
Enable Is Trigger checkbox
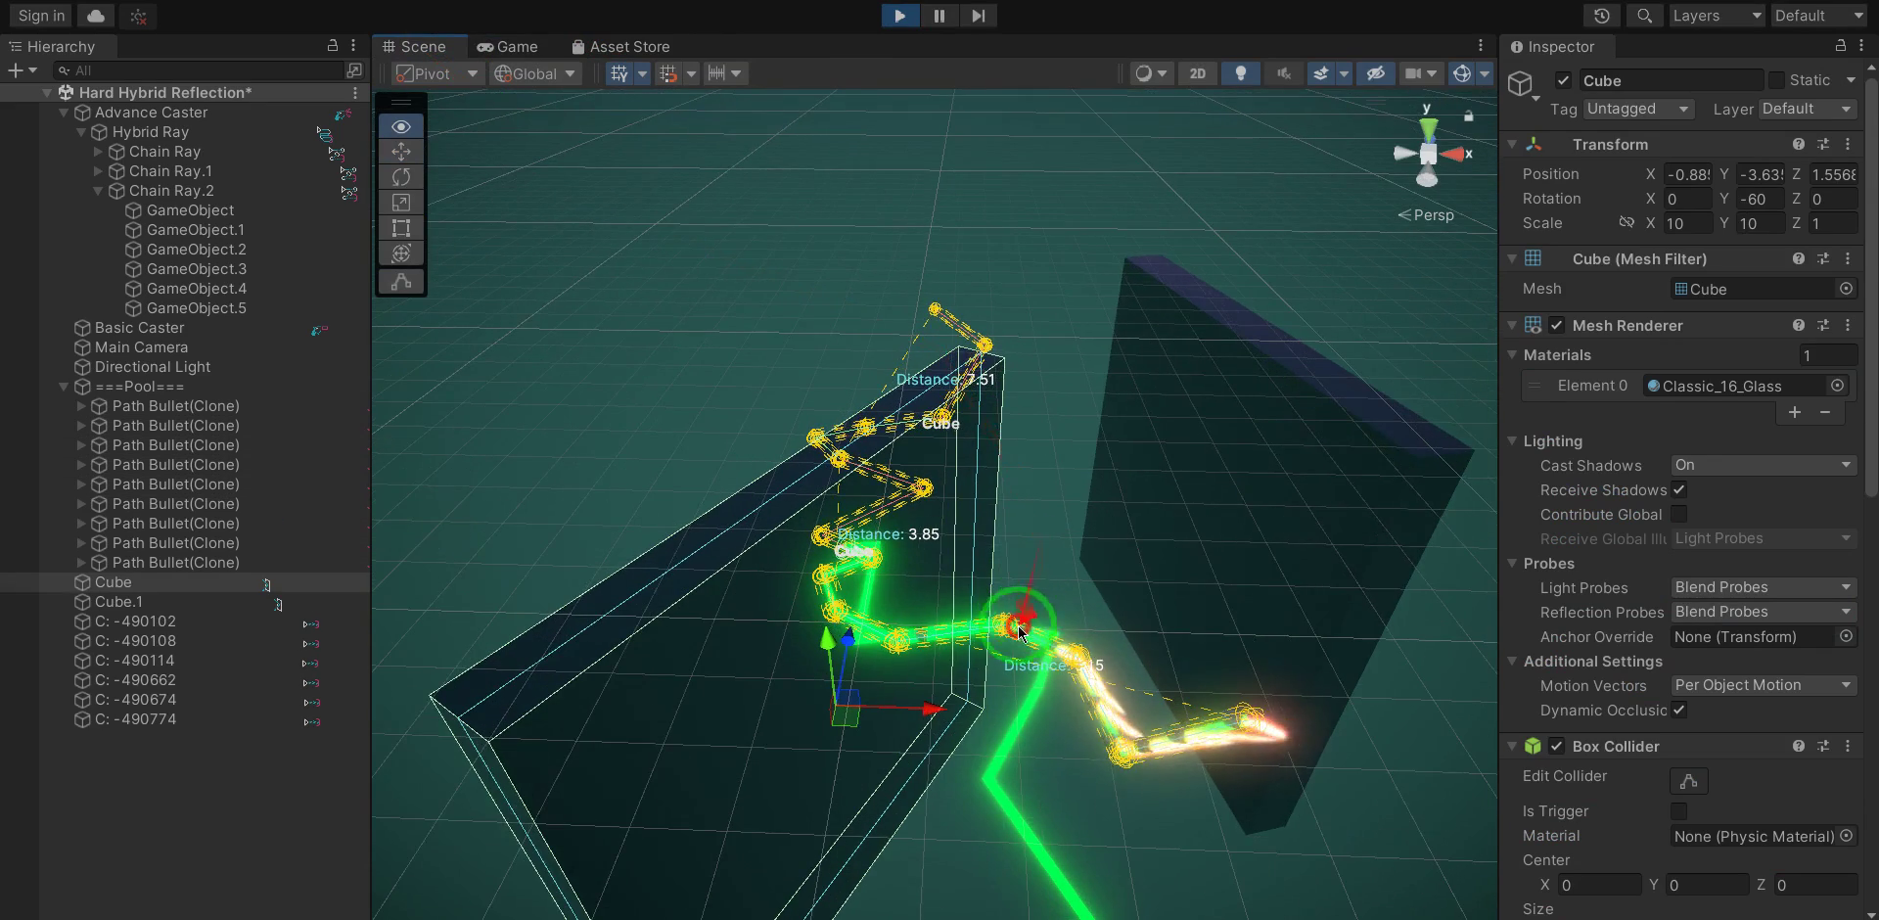coord(1679,810)
